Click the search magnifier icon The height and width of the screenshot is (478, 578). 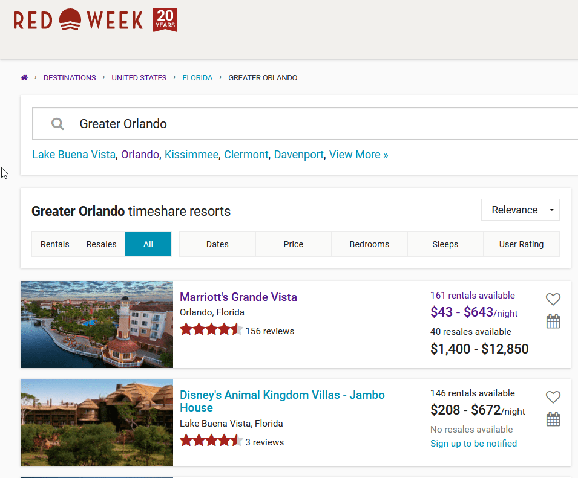coord(57,124)
